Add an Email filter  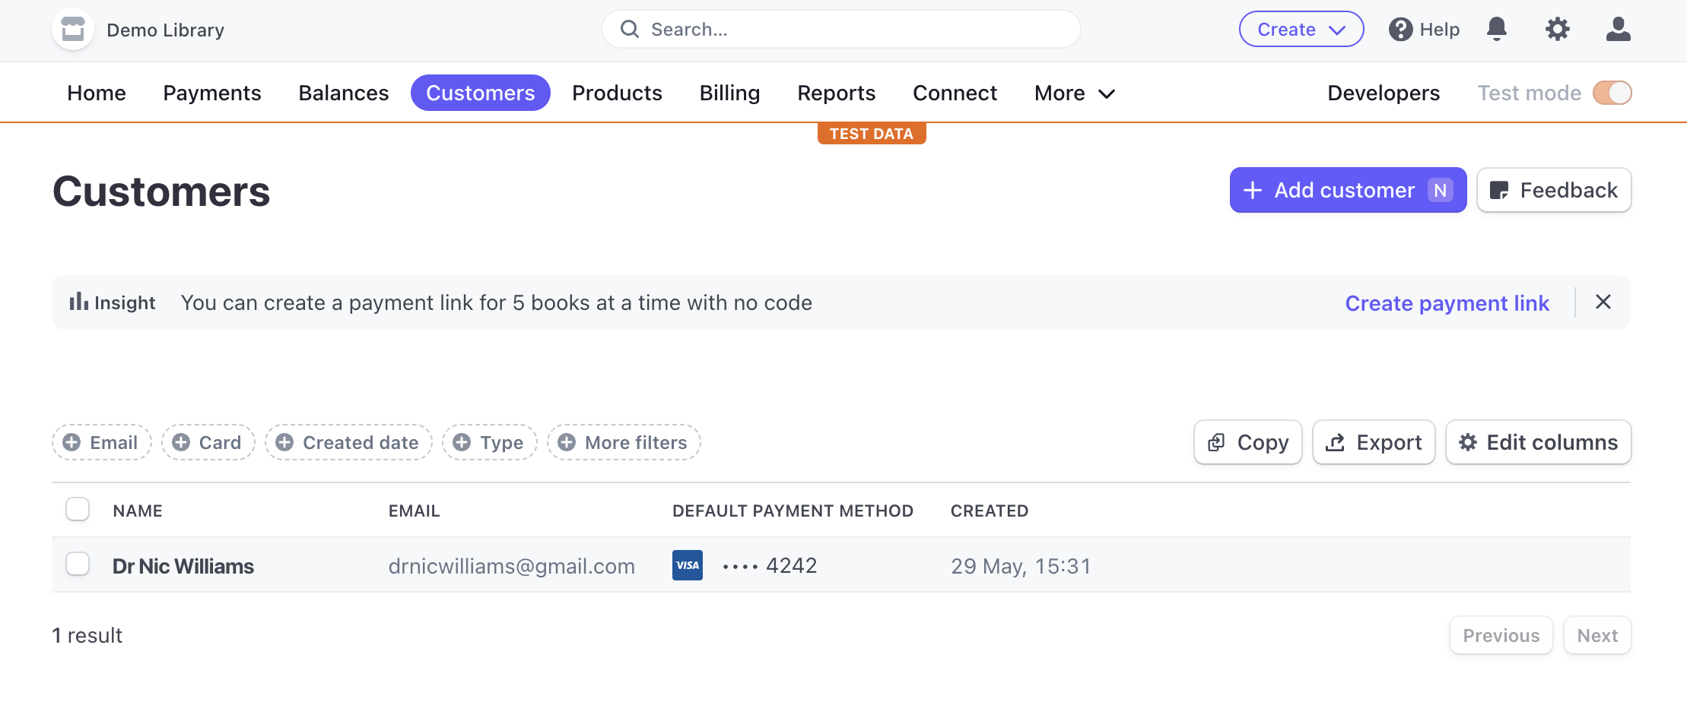102,442
